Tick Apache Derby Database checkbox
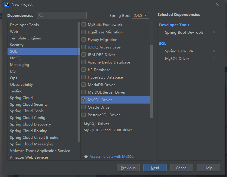Viewport: 227px width, 177px height. (84, 62)
